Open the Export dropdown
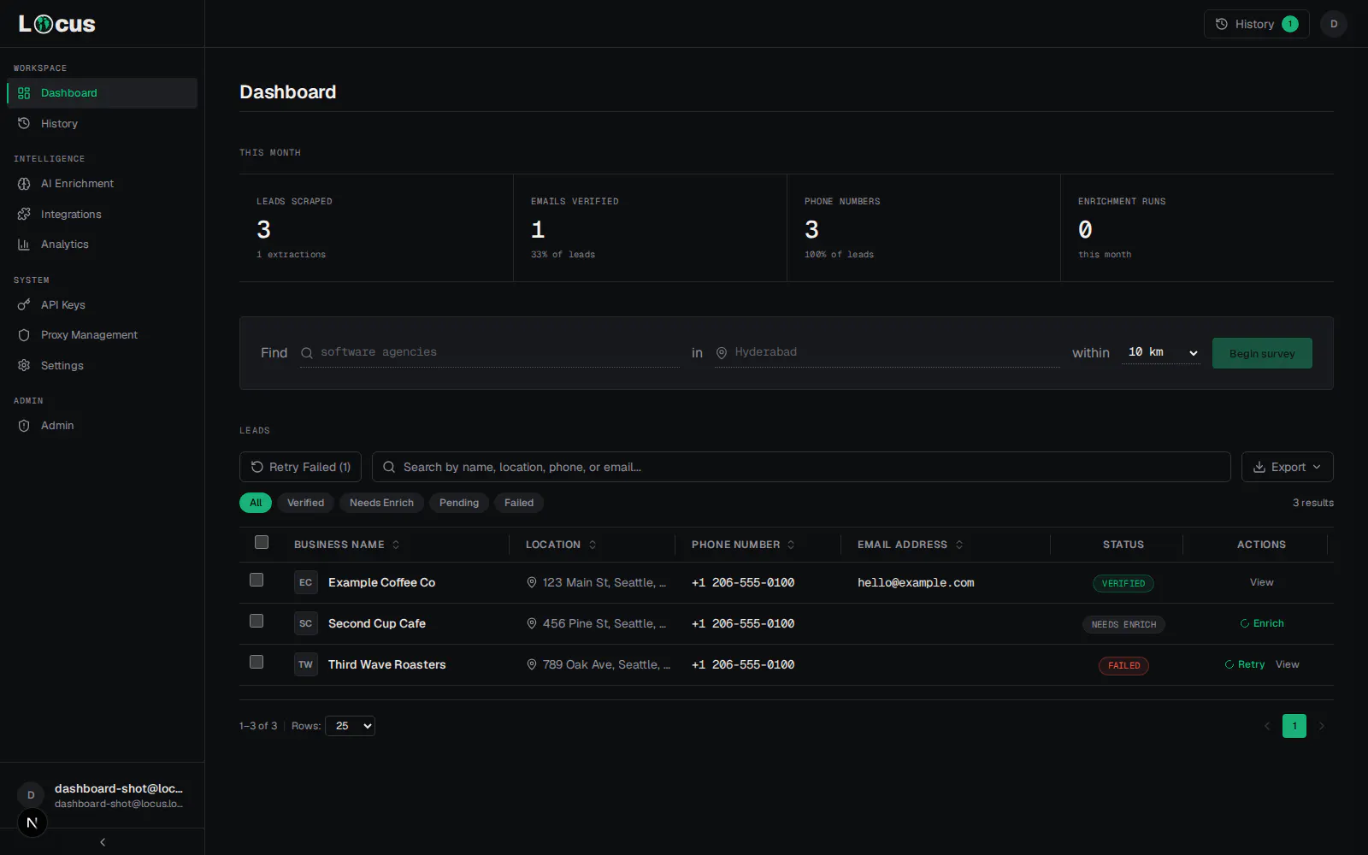 point(1287,467)
